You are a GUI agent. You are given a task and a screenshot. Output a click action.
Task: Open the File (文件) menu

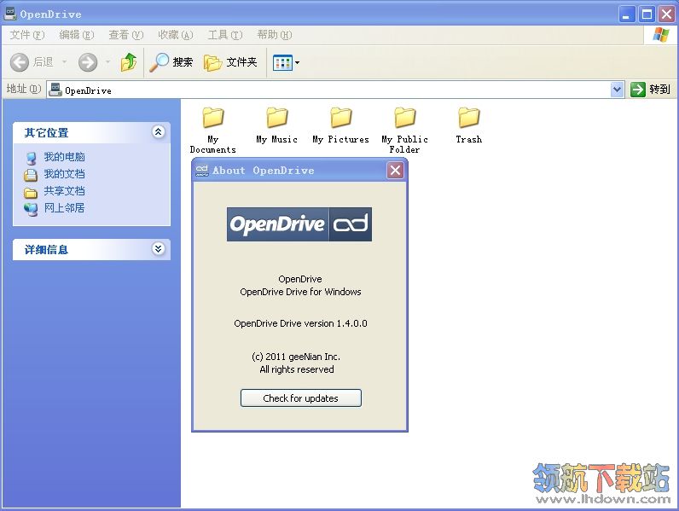tap(27, 35)
